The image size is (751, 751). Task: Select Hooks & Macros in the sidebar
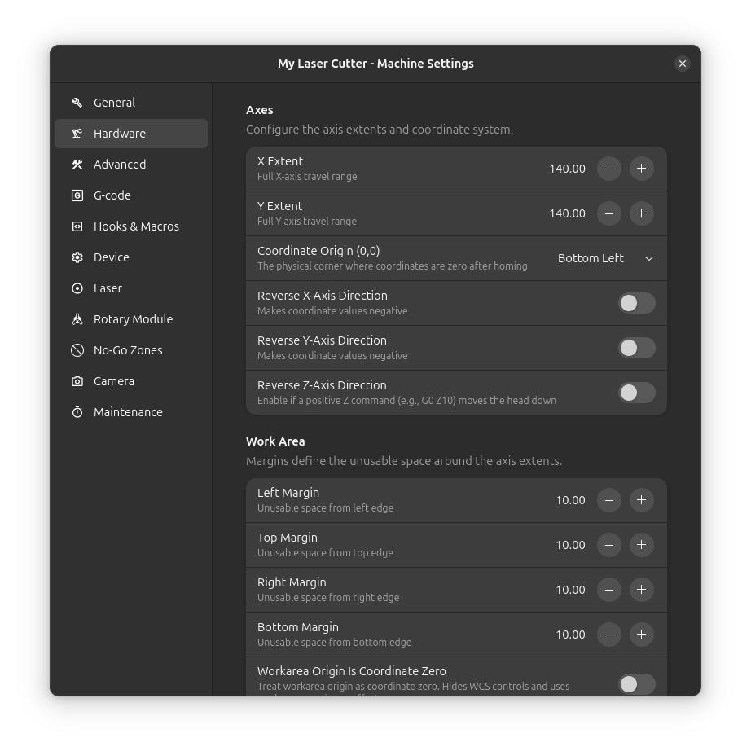click(x=77, y=226)
